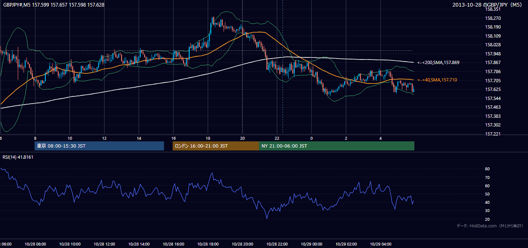The image size is (528, 248).
Task: Click the hour 18 label under the price chart
Action: pyautogui.click(x=208, y=138)
